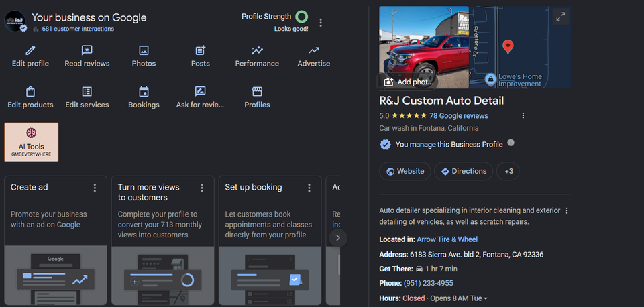
Task: Open three-dot menu beside business description
Action: click(x=566, y=210)
